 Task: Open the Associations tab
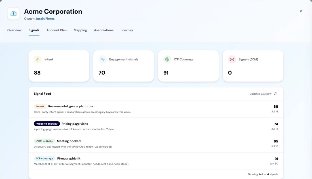point(104,30)
